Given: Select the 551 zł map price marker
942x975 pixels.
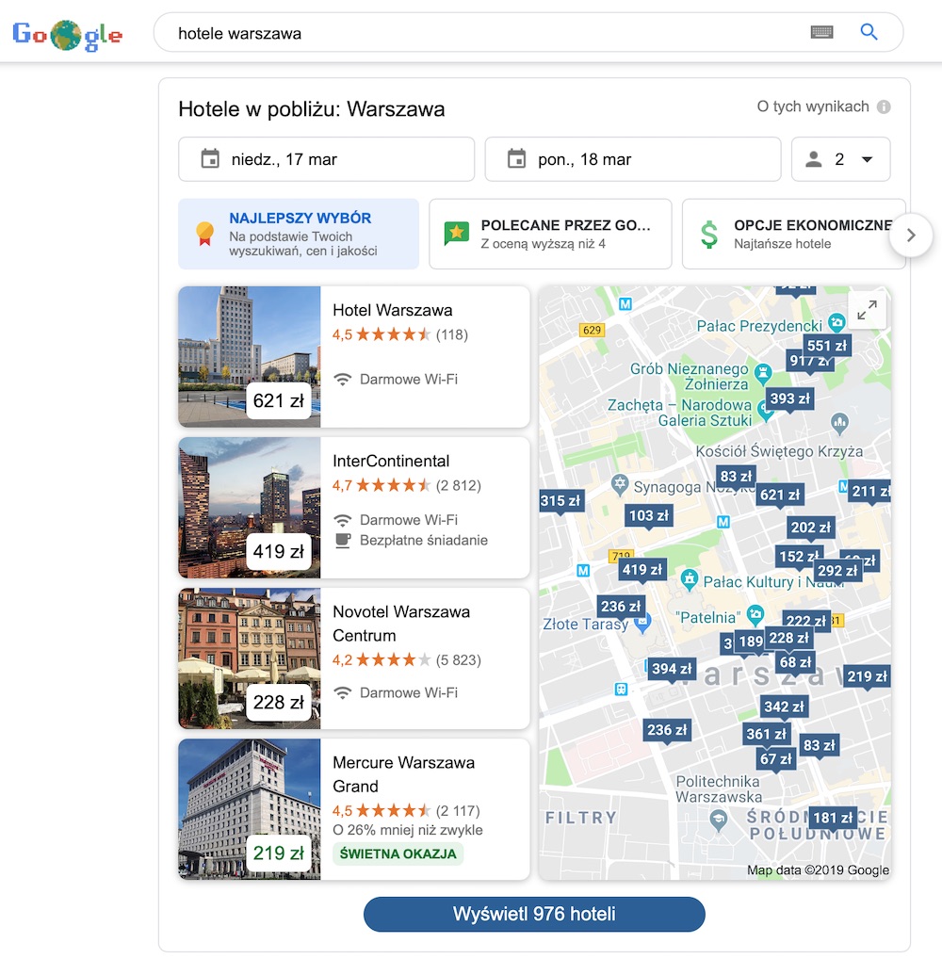Looking at the screenshot, I should tap(826, 346).
